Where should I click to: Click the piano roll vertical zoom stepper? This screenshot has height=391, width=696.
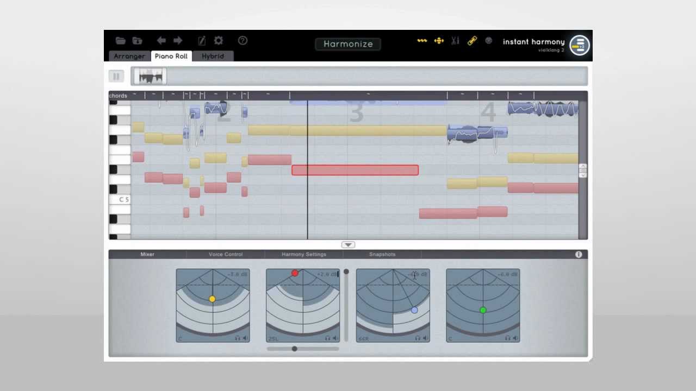tap(583, 171)
